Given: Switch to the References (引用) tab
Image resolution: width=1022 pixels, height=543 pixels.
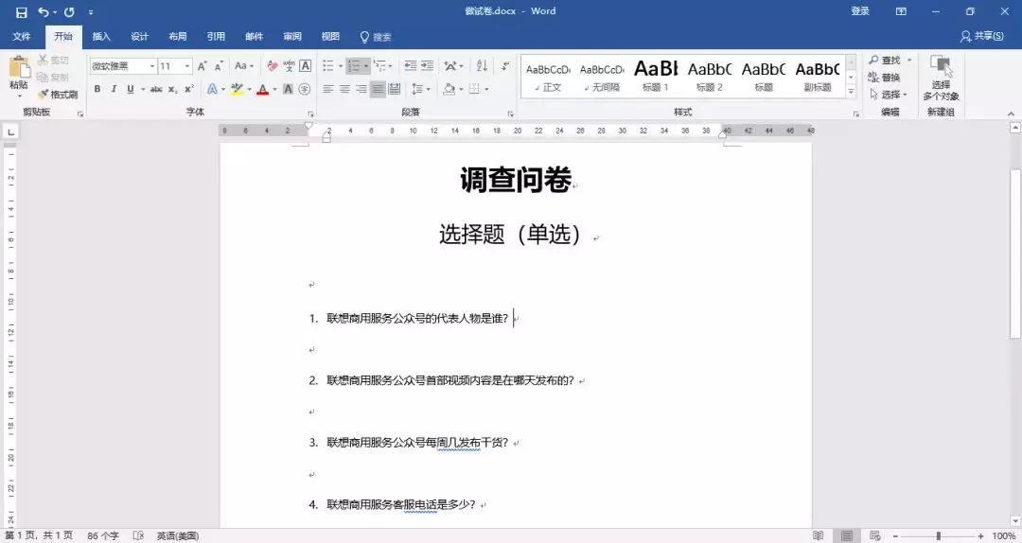Looking at the screenshot, I should (x=216, y=37).
